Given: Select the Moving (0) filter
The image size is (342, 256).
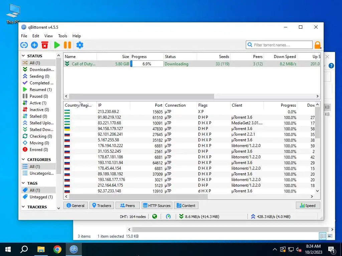Looking at the screenshot, I should click(38, 143).
